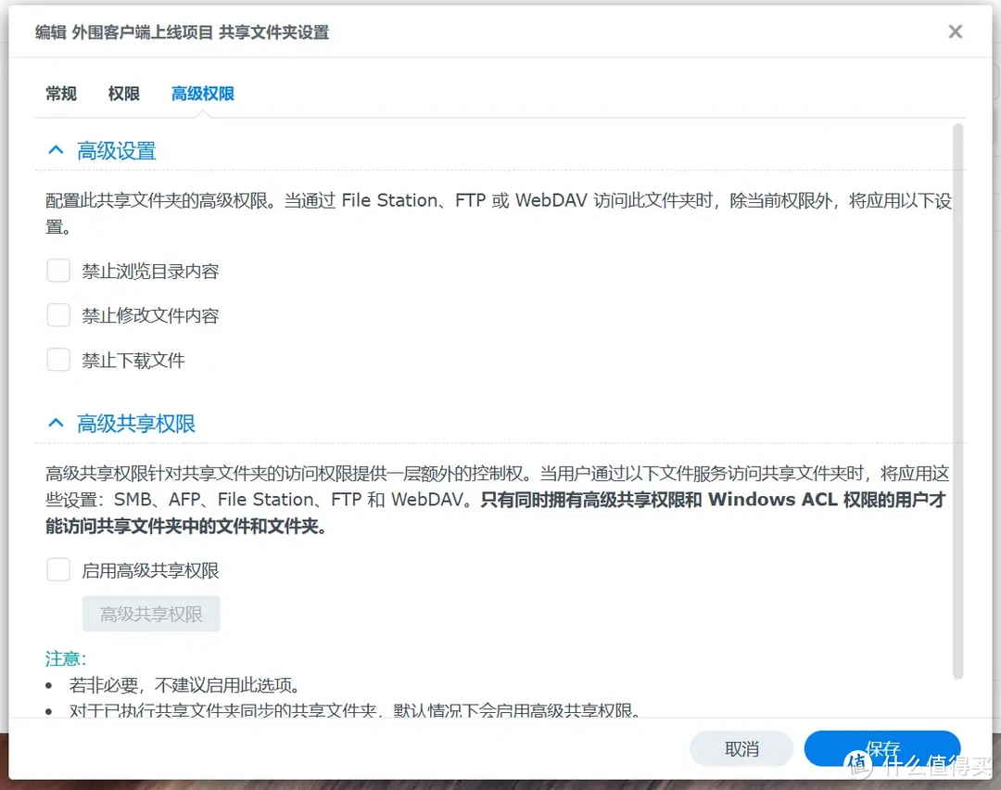Viewport: 1001px width, 790px height.
Task: Click the 保存 button to save settings
Action: pos(881,748)
